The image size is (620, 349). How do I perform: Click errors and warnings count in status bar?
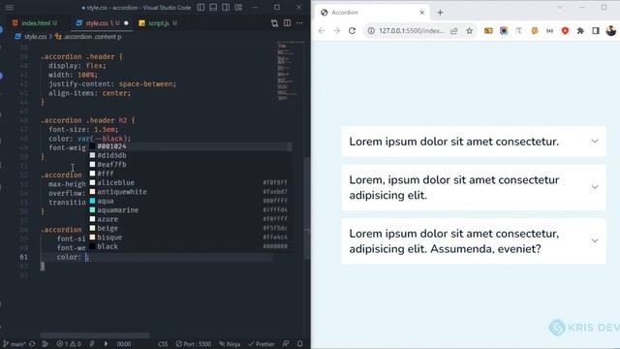pos(69,344)
